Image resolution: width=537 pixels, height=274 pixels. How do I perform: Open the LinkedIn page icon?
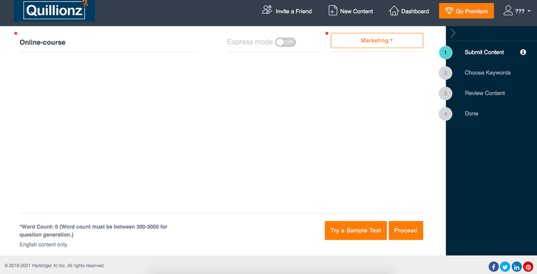click(x=517, y=267)
